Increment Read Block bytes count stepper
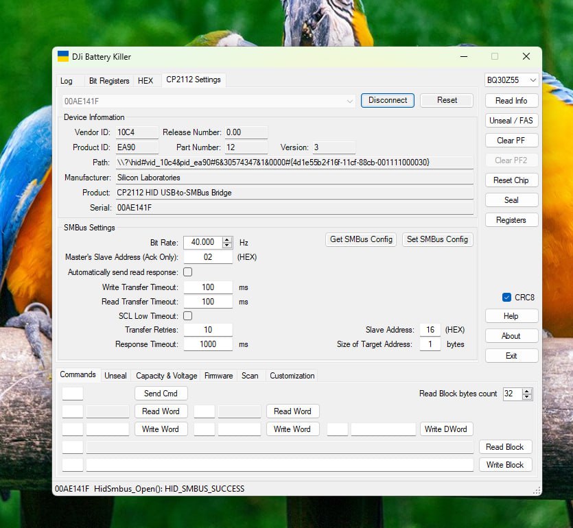Viewport: 573px width, 528px height. (x=528, y=391)
